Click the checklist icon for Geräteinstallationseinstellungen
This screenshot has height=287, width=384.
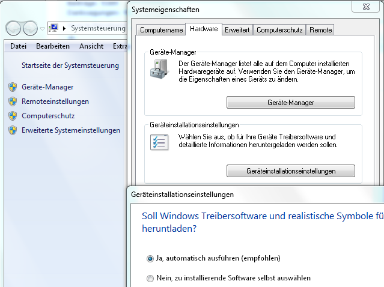pyautogui.click(x=159, y=142)
